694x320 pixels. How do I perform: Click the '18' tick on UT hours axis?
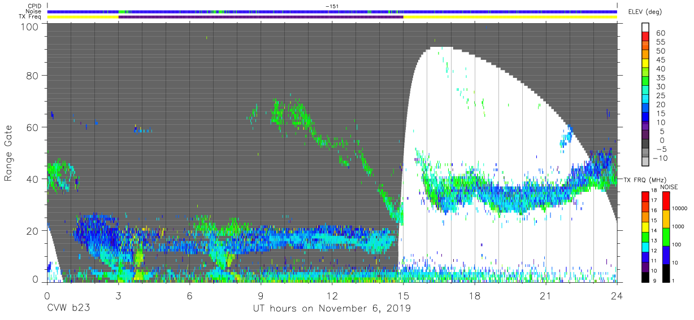(x=474, y=296)
